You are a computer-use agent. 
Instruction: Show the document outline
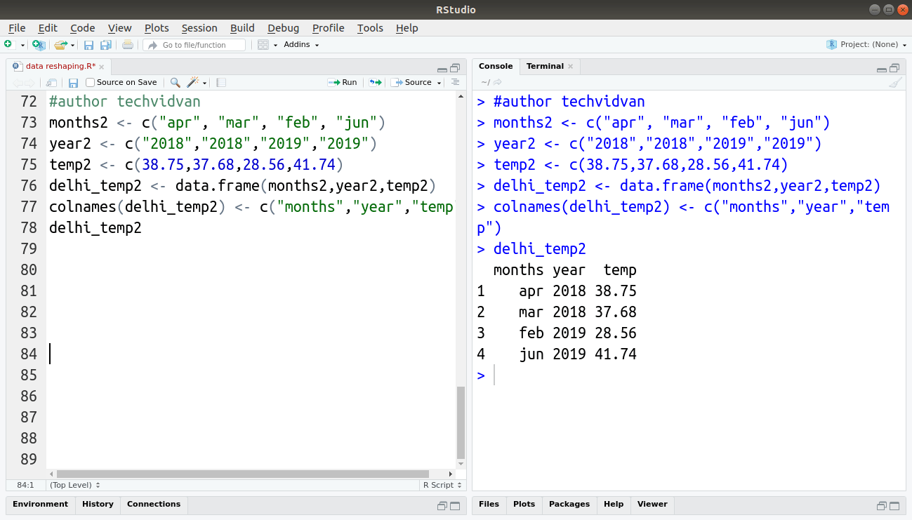point(455,82)
